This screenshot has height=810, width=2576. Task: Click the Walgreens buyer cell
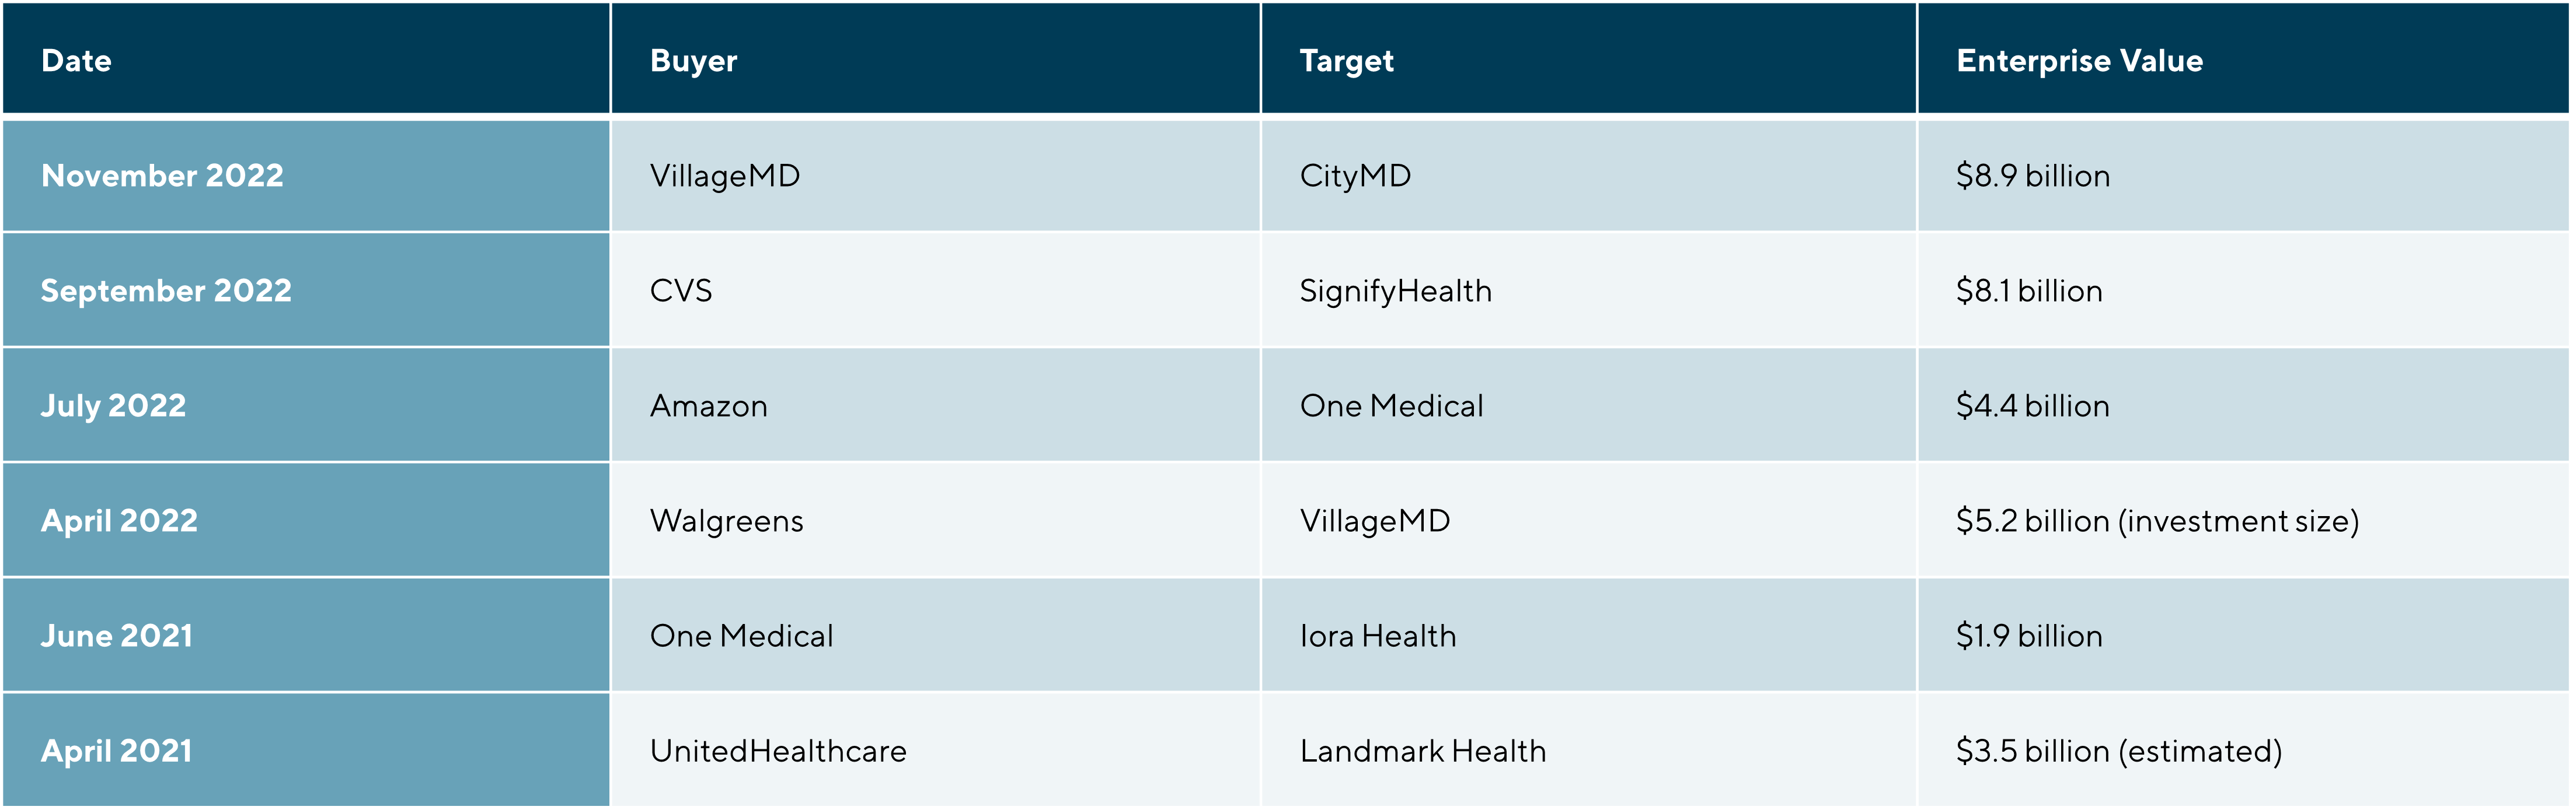tap(727, 520)
